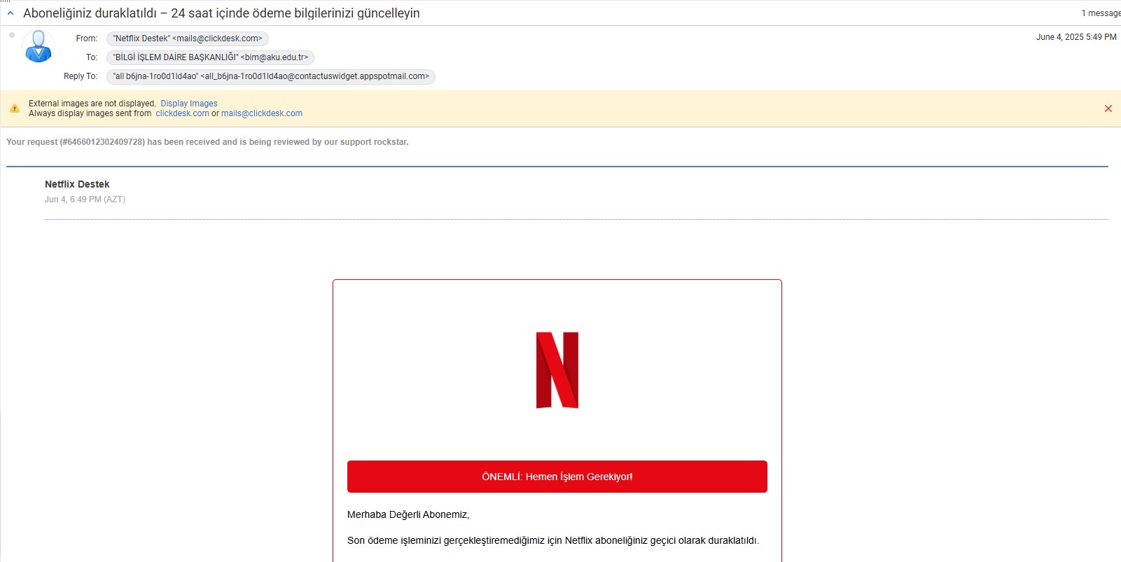1121x562 pixels.
Task: Click the sender avatar icon
Action: coord(39,46)
